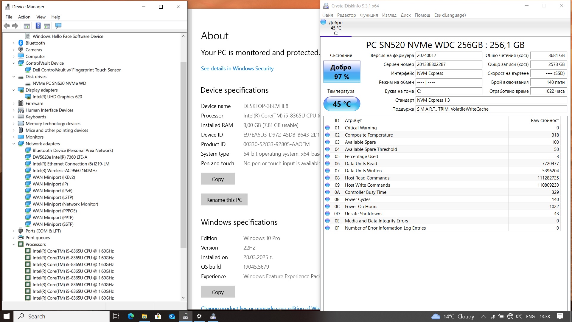Expand the Monitors category

click(x=14, y=137)
